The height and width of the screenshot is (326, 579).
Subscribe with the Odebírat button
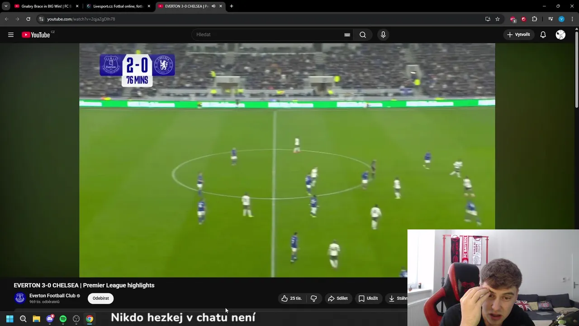[x=100, y=298]
